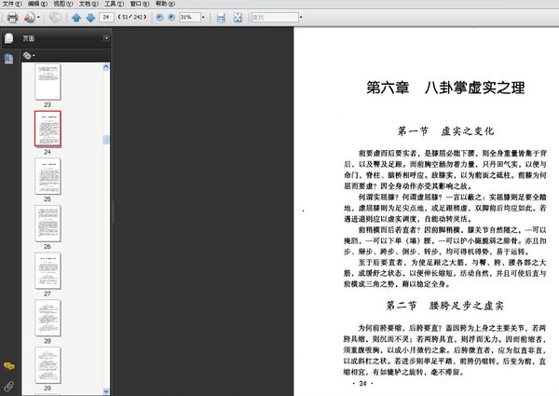559x396 pixels.
Task: Zoom out with the minus circle icon
Action: coord(159,17)
